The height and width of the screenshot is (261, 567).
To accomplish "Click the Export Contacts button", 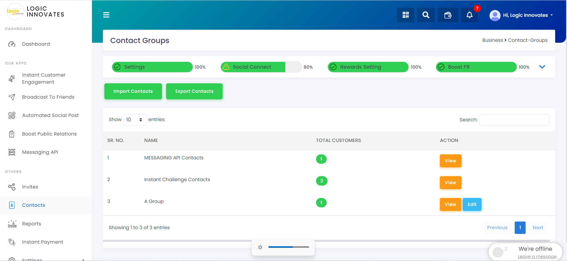I will point(194,91).
